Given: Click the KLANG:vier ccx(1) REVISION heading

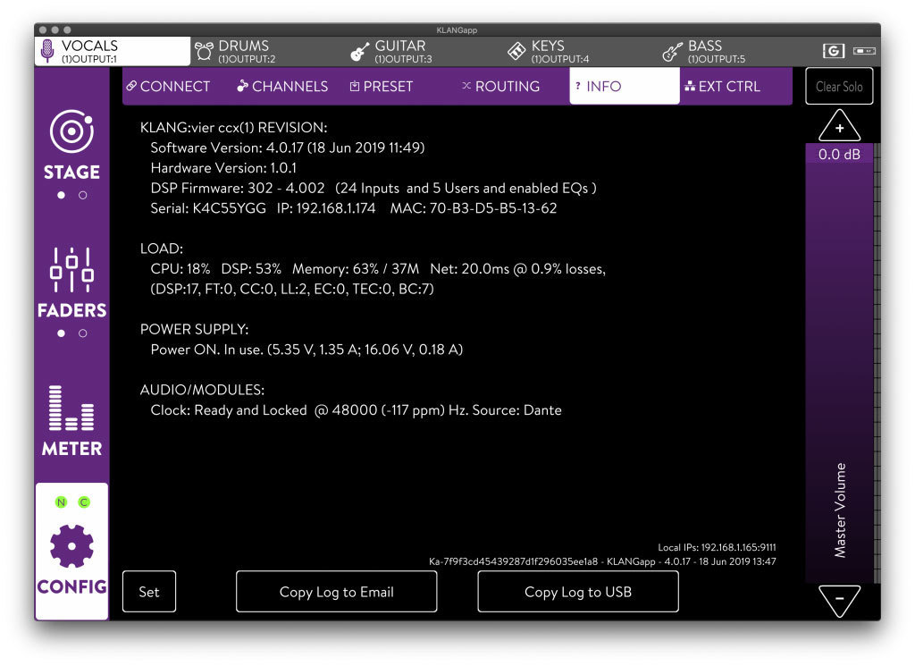Looking at the screenshot, I should pyautogui.click(x=233, y=127).
